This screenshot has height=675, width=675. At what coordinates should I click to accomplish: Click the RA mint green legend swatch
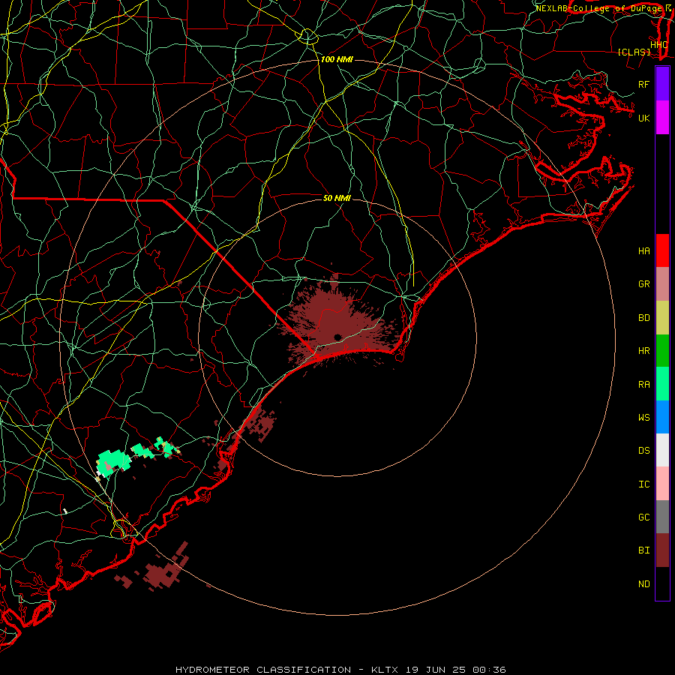click(x=662, y=384)
